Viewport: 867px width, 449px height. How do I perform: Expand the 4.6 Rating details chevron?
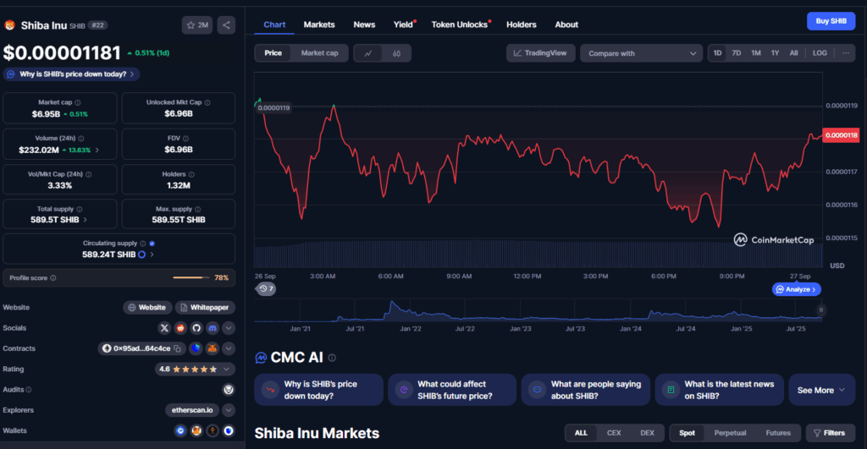[x=226, y=369]
